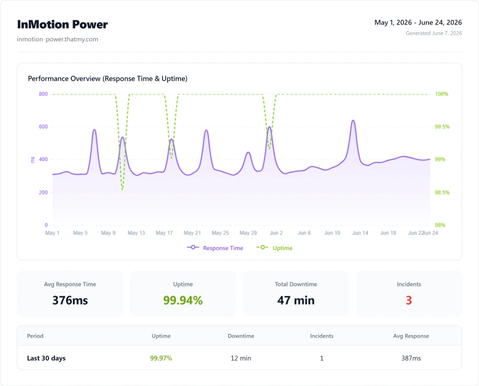This screenshot has height=386, width=479.
Task: Click the Jun 14 x-axis label
Action: click(x=360, y=233)
